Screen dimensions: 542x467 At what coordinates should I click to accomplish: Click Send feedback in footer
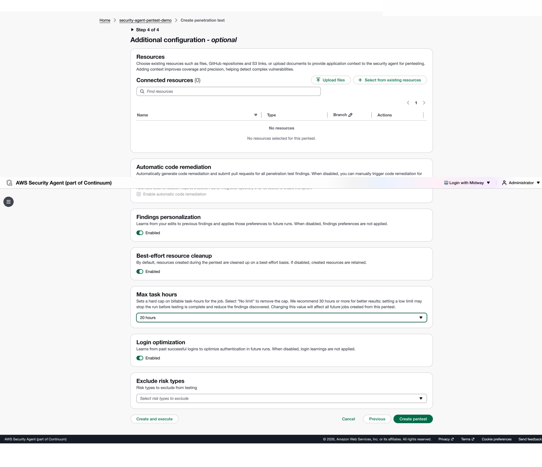tap(530, 439)
